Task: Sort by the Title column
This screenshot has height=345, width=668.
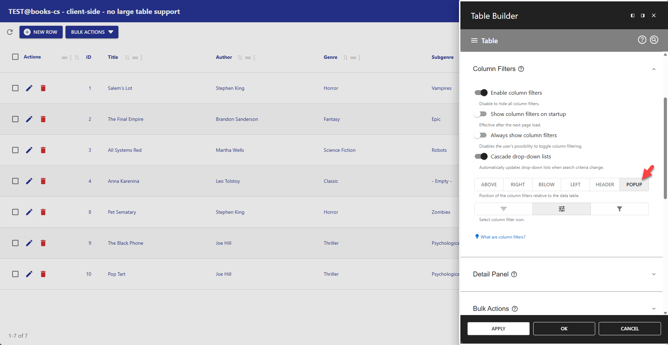Action: pyautogui.click(x=127, y=57)
